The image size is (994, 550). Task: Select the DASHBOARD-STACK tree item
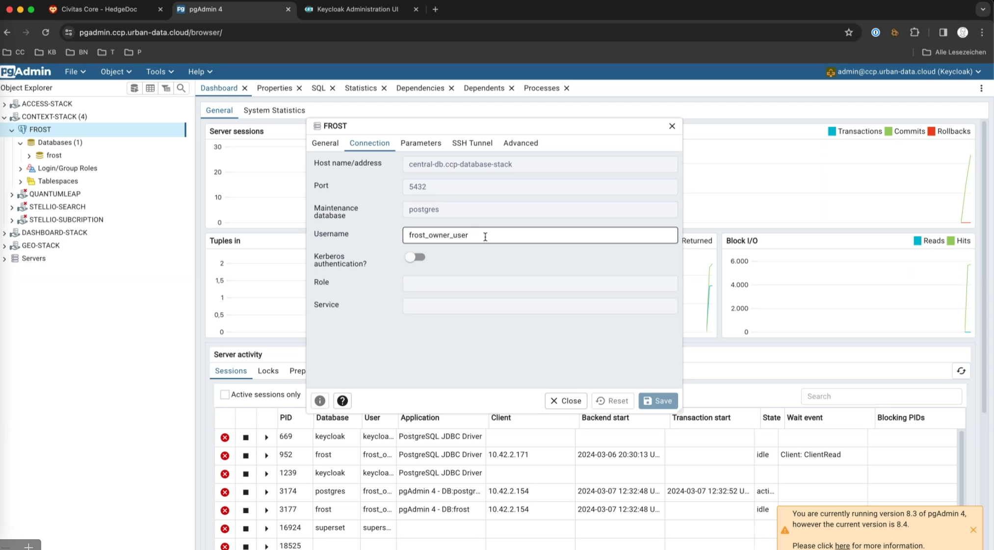point(54,233)
